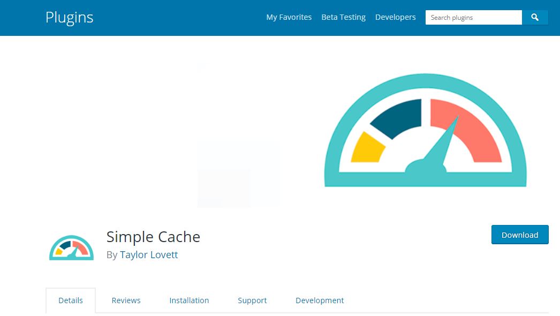Click the Plugins header title

pyautogui.click(x=69, y=18)
